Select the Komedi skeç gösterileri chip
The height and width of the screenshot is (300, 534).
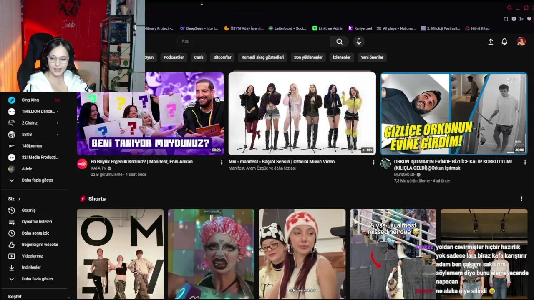[262, 57]
